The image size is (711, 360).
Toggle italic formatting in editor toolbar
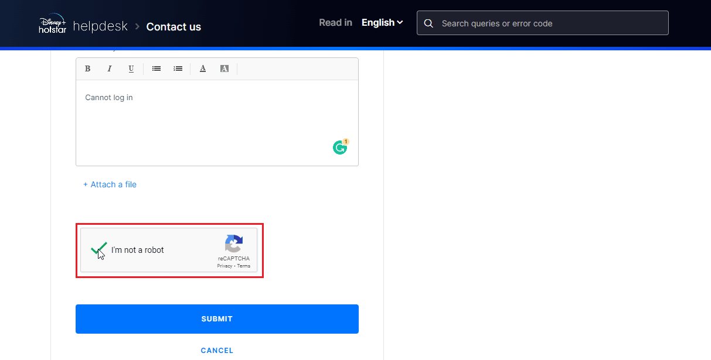109,68
